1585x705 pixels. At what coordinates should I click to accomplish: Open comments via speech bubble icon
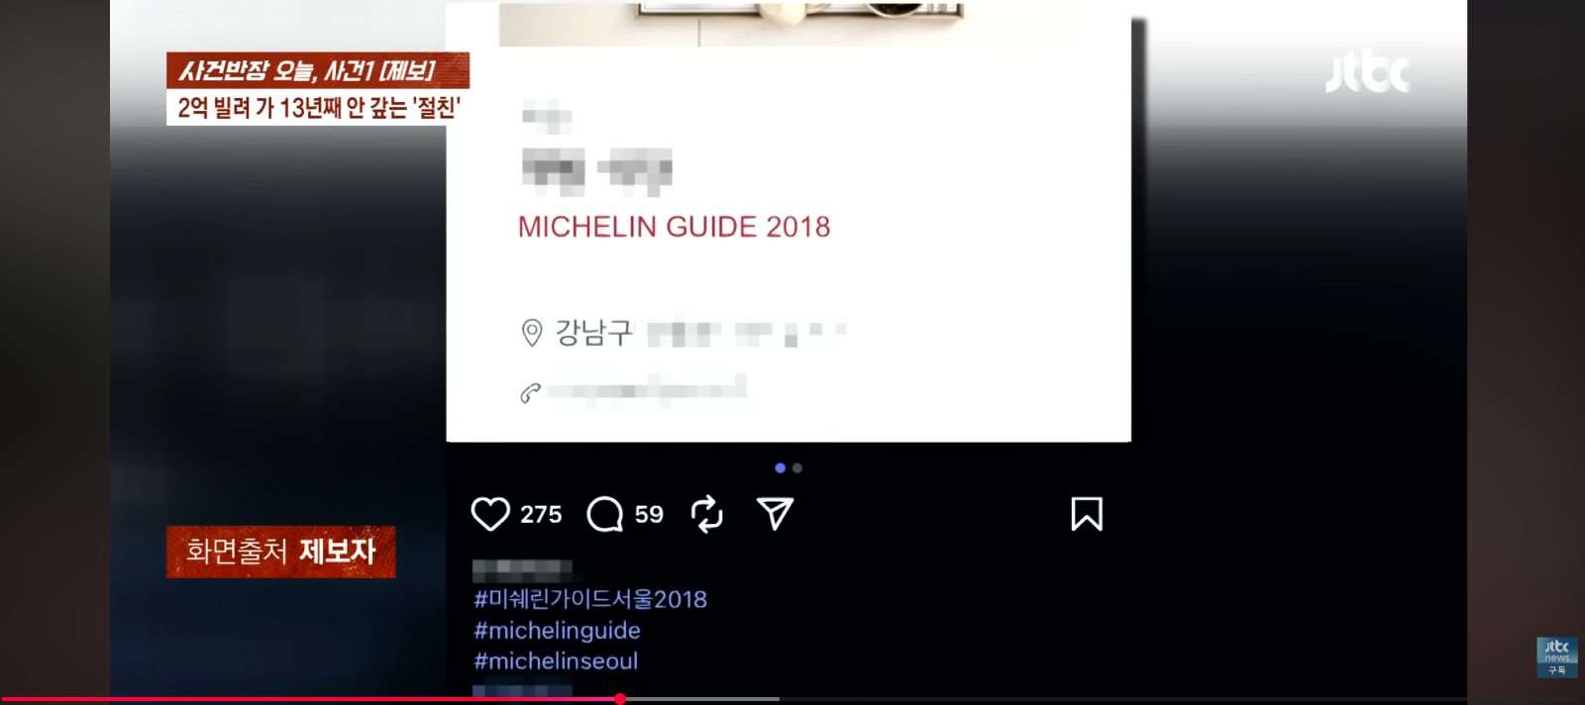point(605,514)
